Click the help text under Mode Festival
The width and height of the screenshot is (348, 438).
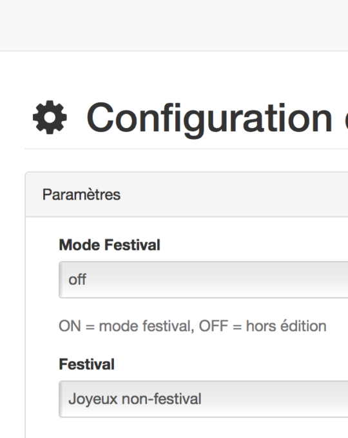[193, 326]
